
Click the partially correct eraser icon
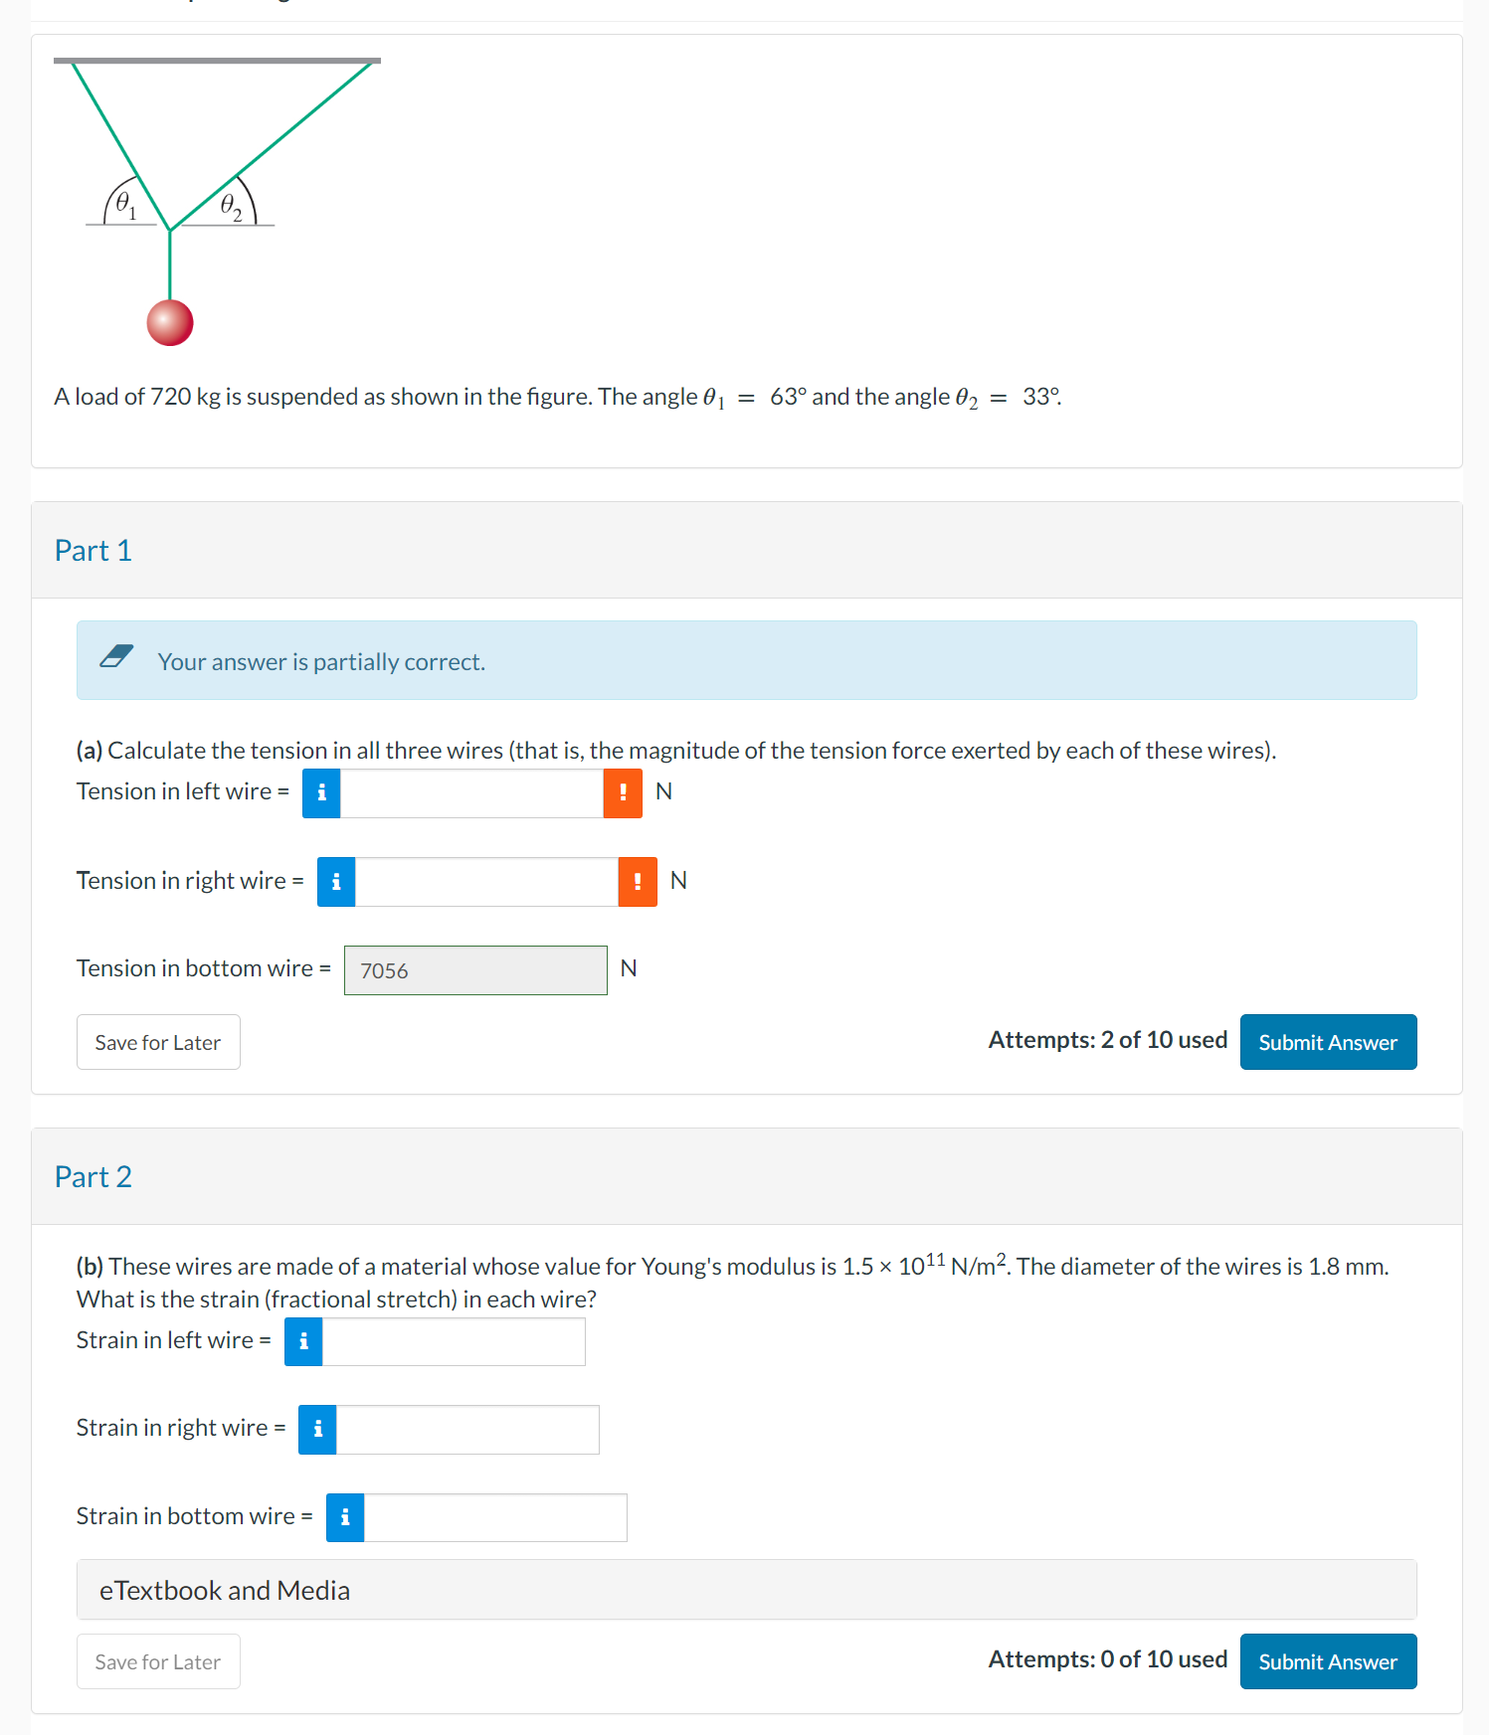(x=116, y=657)
